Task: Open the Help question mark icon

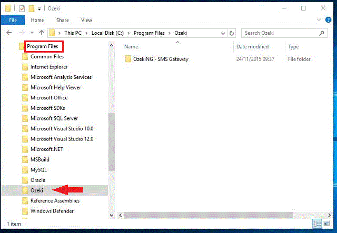Action: [328, 20]
